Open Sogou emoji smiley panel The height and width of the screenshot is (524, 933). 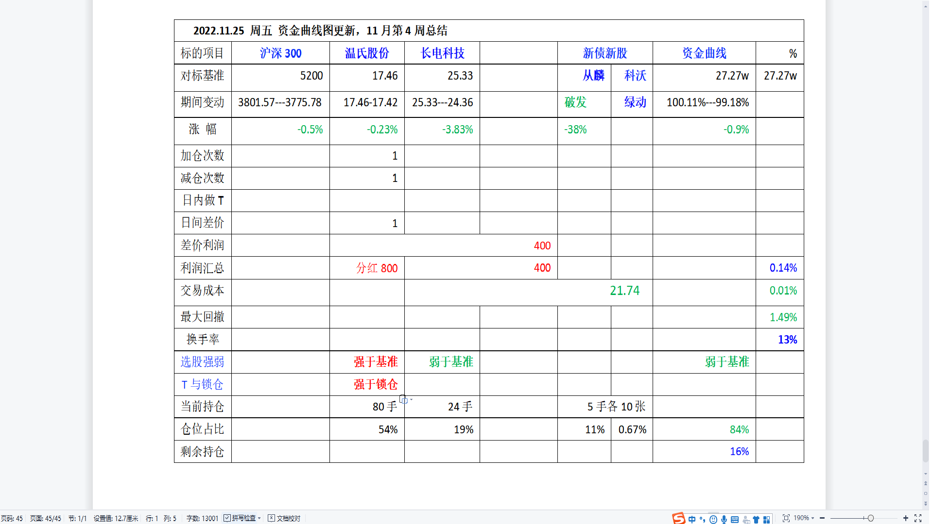pos(713,519)
